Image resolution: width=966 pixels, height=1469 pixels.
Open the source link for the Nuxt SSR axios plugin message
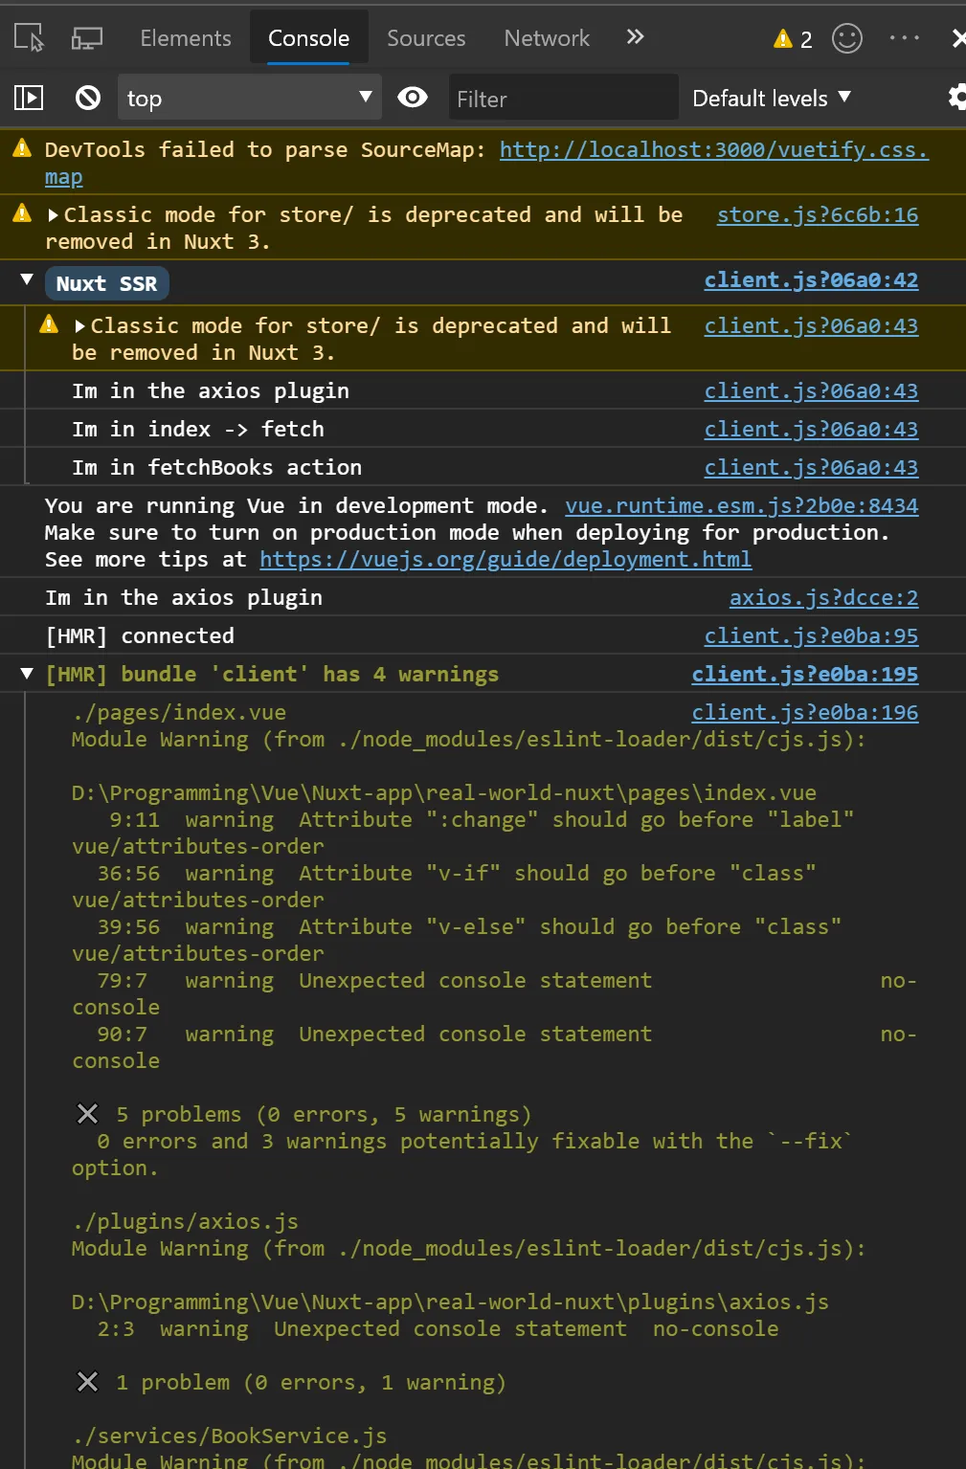811,391
